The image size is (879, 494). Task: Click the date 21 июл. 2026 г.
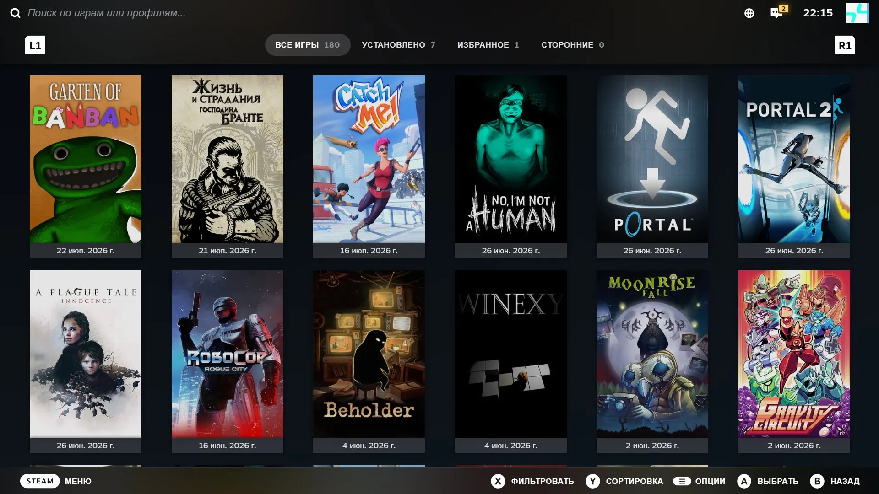point(228,251)
